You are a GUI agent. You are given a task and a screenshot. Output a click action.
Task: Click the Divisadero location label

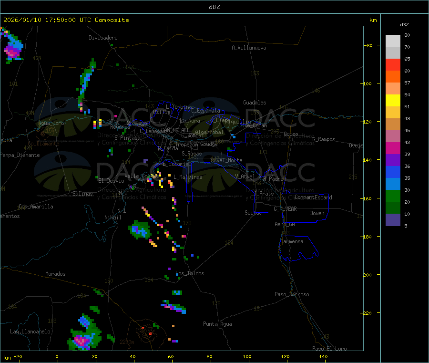[x=103, y=38]
